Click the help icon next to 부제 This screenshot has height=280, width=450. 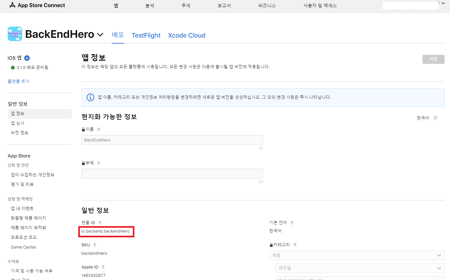pos(98,163)
